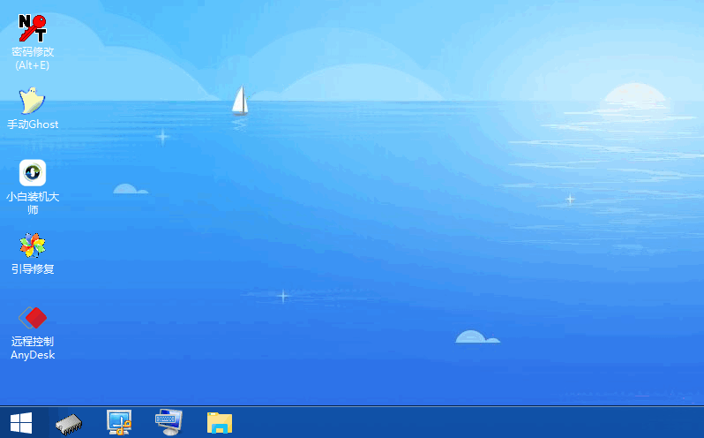Click the small cloud left of center

point(129,189)
